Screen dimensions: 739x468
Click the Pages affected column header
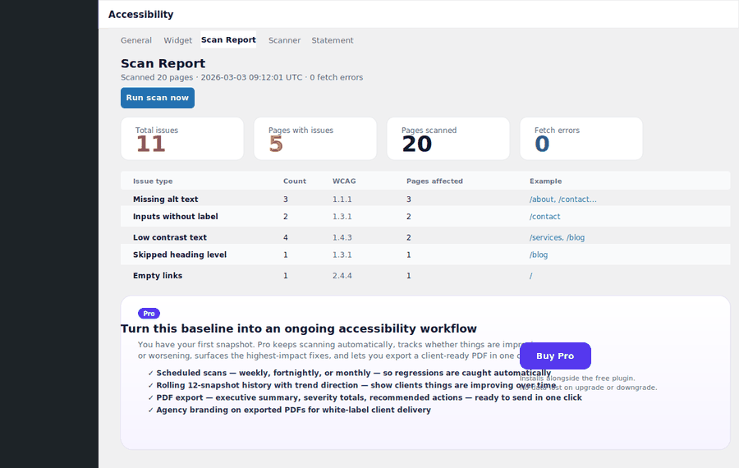point(434,181)
